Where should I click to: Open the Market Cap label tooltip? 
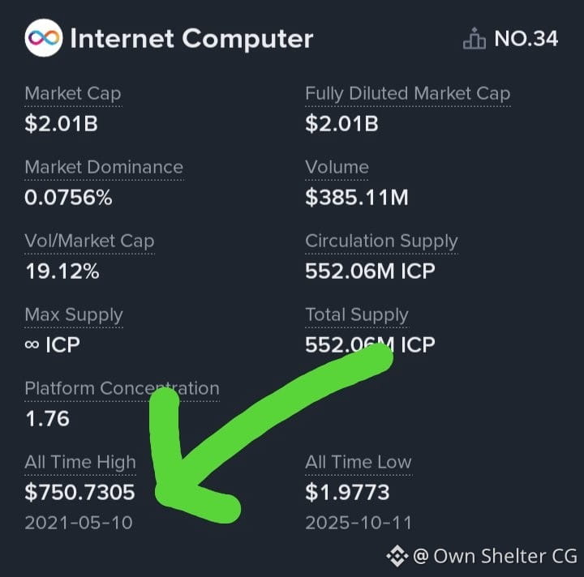click(73, 94)
